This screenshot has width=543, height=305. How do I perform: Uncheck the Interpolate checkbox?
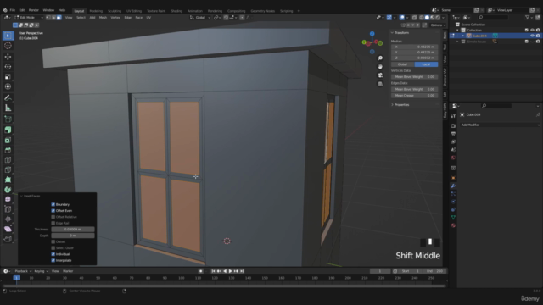click(x=53, y=260)
